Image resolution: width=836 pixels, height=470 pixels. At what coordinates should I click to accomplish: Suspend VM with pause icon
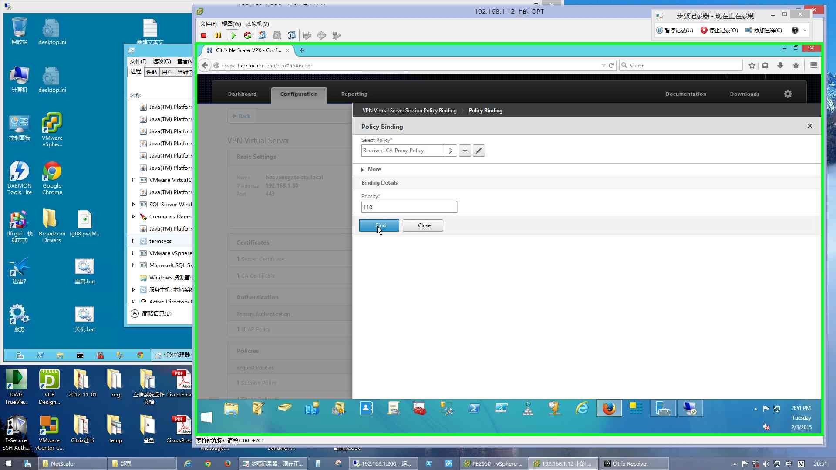[x=218, y=36]
